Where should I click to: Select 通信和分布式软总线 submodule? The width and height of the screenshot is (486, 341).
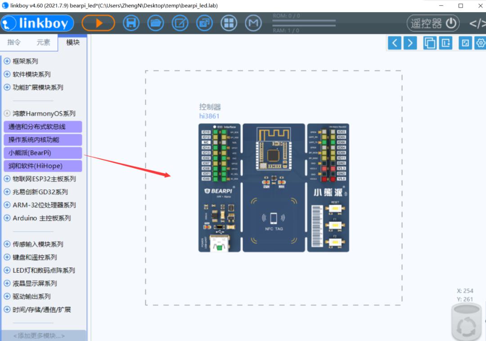(43, 127)
